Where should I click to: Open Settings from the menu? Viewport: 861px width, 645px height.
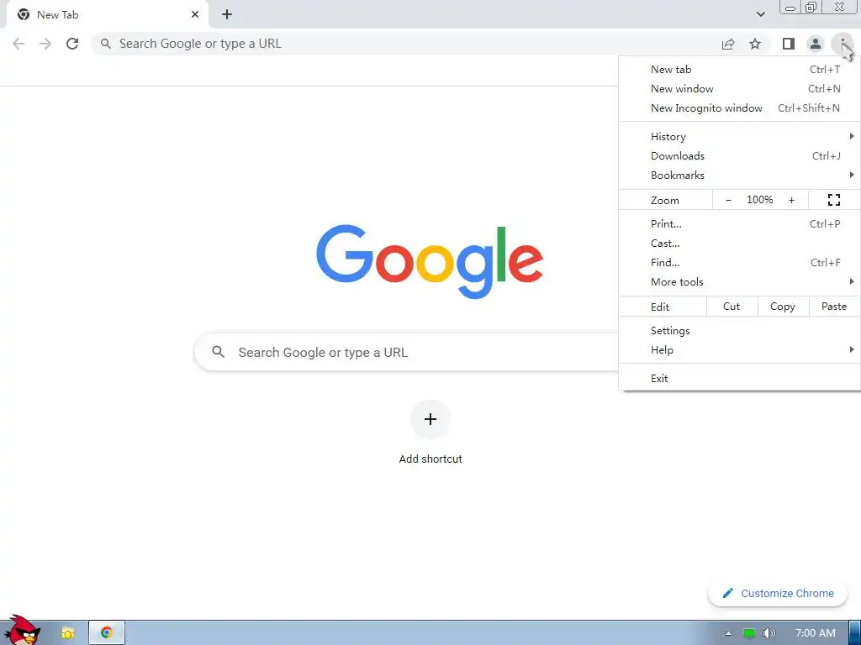click(x=740, y=331)
